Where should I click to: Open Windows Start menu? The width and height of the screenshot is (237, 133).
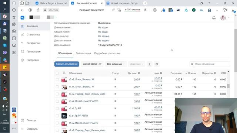(5, 3)
